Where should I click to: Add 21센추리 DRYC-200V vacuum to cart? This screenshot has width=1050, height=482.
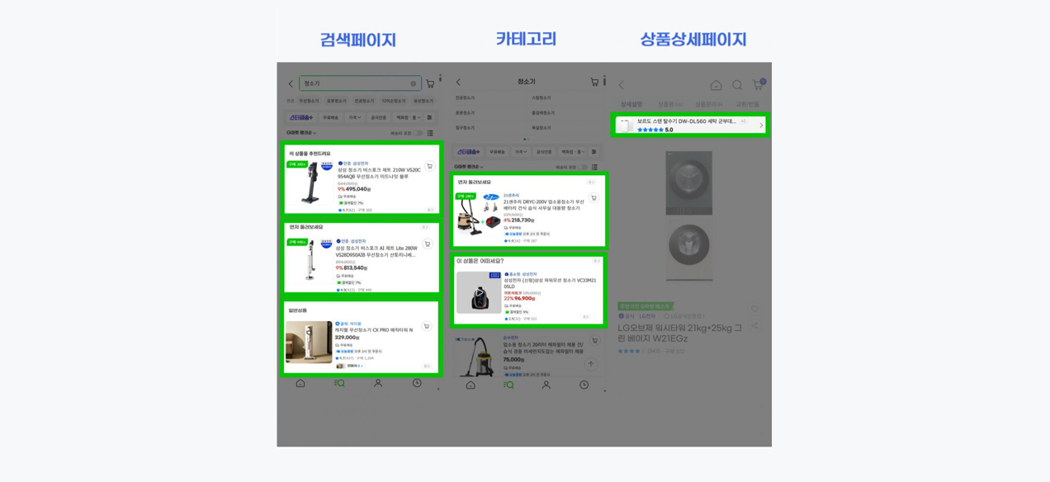tap(594, 198)
